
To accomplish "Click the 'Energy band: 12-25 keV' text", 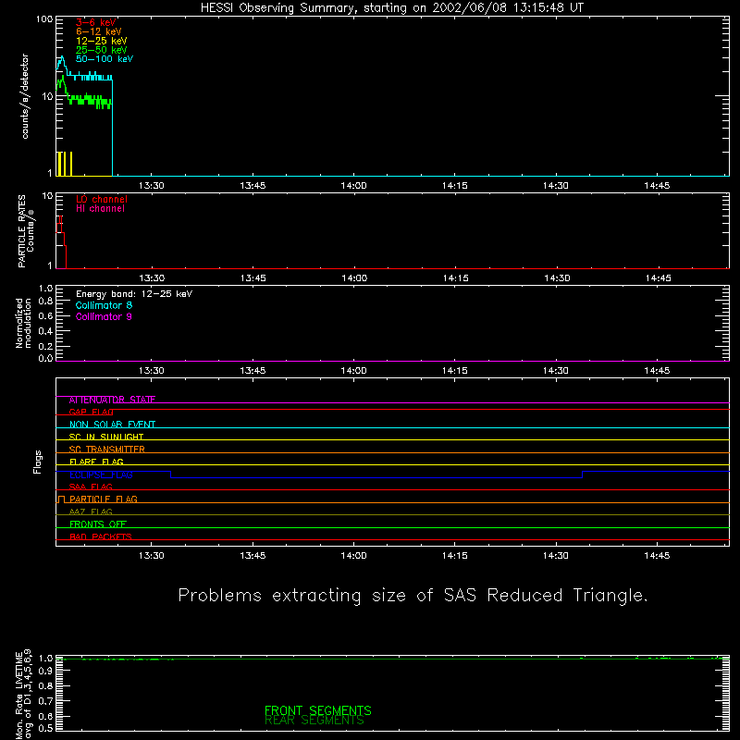I will (x=134, y=294).
